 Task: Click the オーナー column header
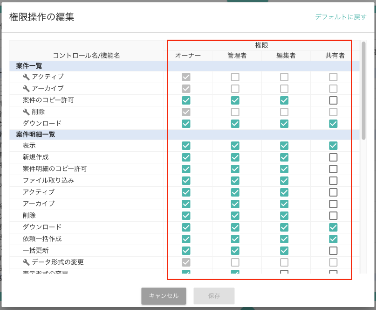(188, 56)
